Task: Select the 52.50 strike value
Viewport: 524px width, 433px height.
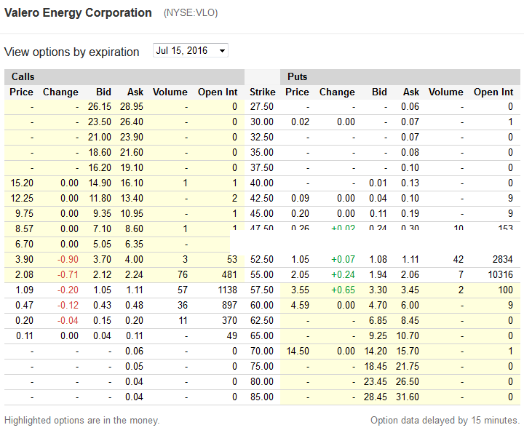Action: (x=262, y=260)
